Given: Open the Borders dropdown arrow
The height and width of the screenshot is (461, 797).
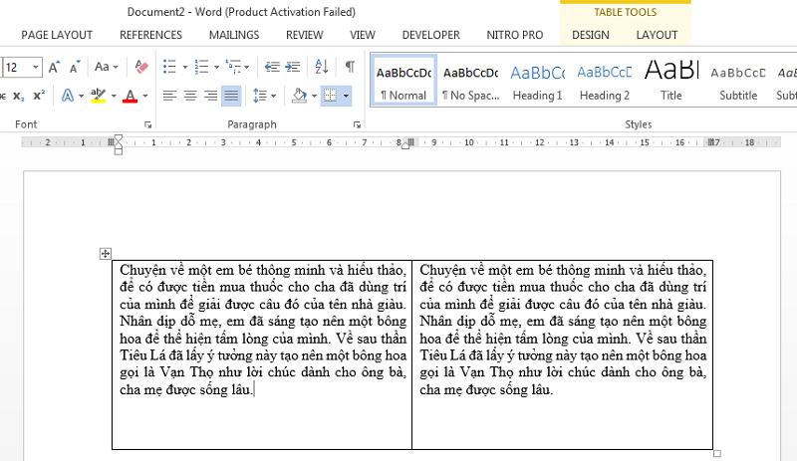Looking at the screenshot, I should tap(346, 96).
